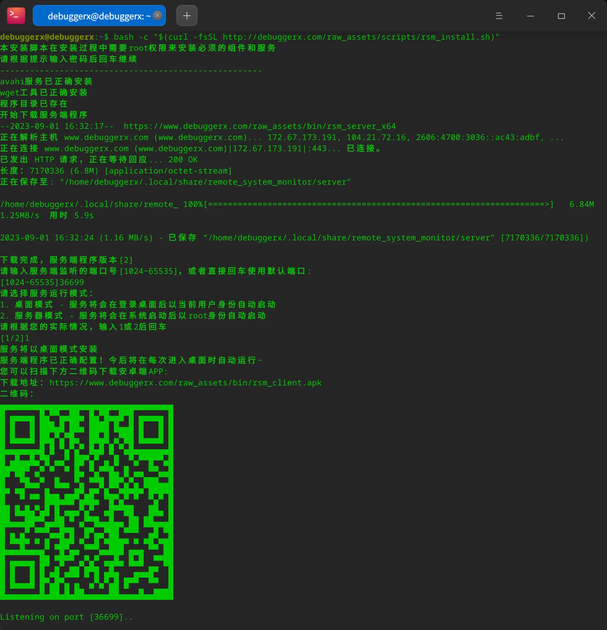Click the '下载完成，服务端程序版本[2]' line
607x630 pixels.
coord(66,260)
